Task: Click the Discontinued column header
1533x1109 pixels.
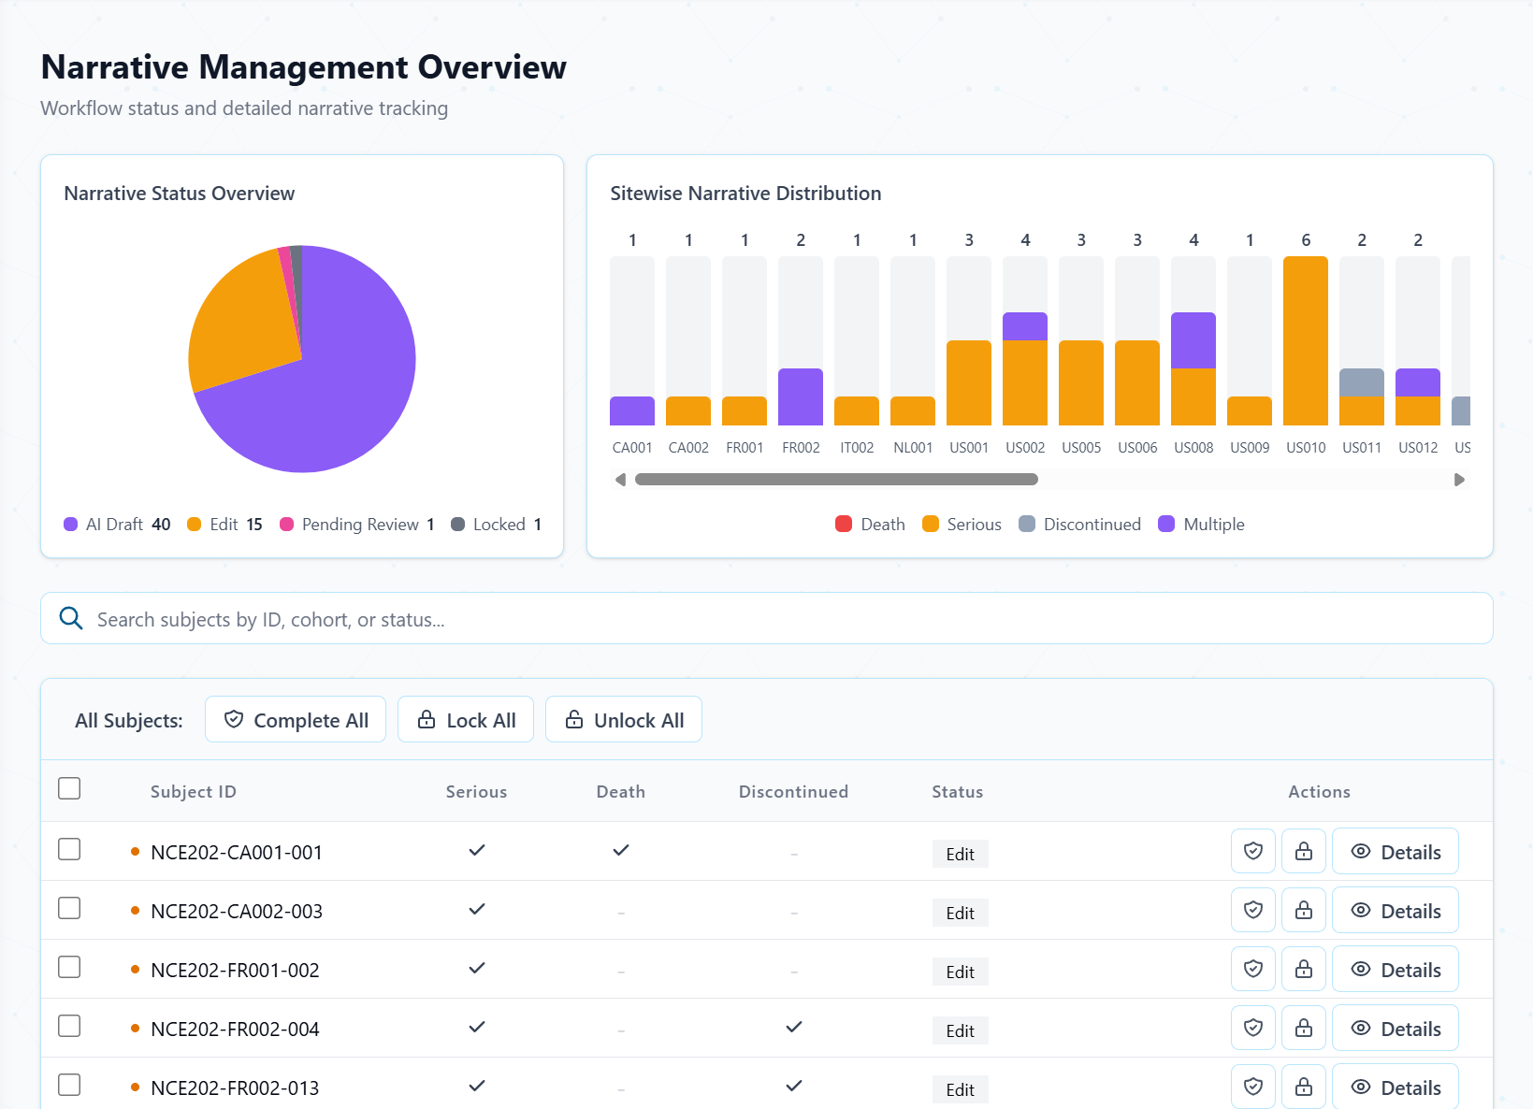Action: click(794, 791)
